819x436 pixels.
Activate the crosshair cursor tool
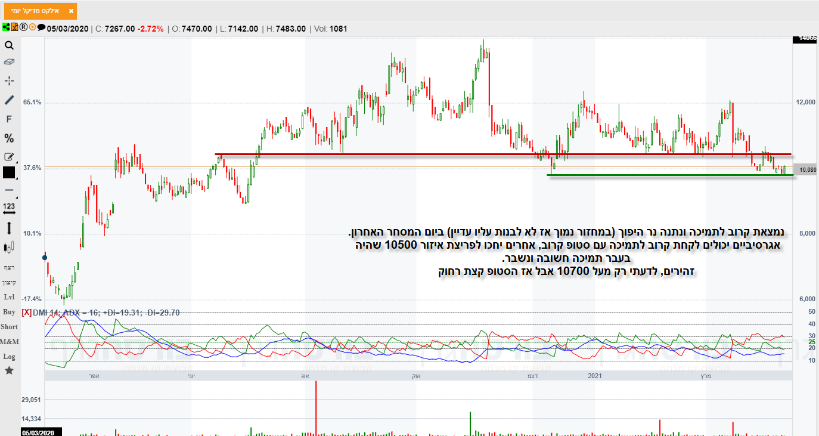coord(9,81)
